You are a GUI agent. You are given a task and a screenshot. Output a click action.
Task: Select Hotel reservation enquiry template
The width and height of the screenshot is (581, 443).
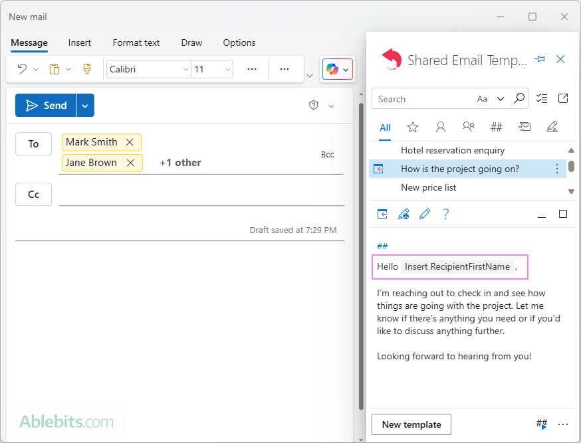(467, 150)
